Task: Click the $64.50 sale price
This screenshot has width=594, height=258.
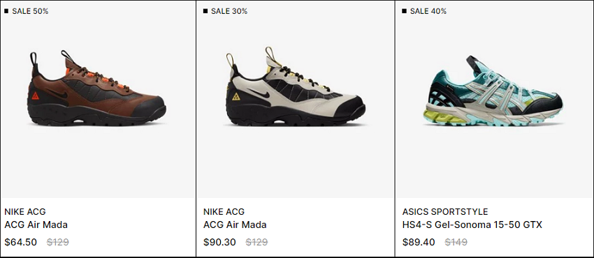Action: [21, 242]
